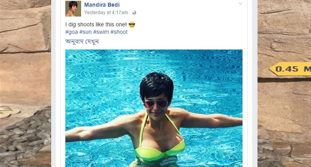
Task: Open the post options chevron menu
Action: pyautogui.click(x=241, y=4)
